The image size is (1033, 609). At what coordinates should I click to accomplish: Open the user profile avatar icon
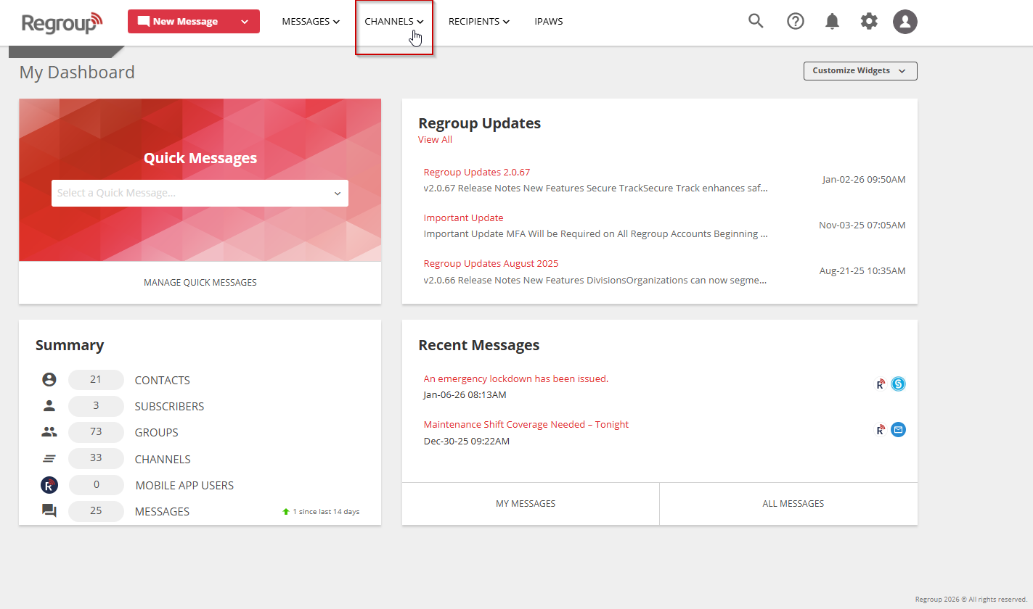pyautogui.click(x=905, y=21)
